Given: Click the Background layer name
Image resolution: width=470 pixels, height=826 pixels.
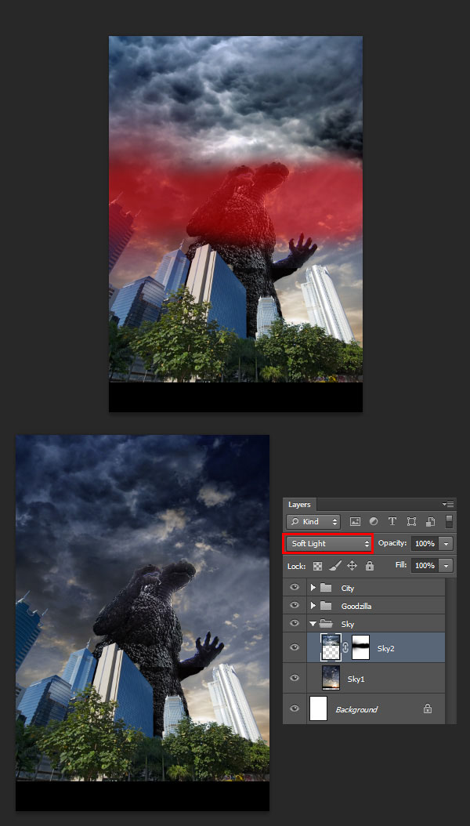Looking at the screenshot, I should tap(356, 709).
